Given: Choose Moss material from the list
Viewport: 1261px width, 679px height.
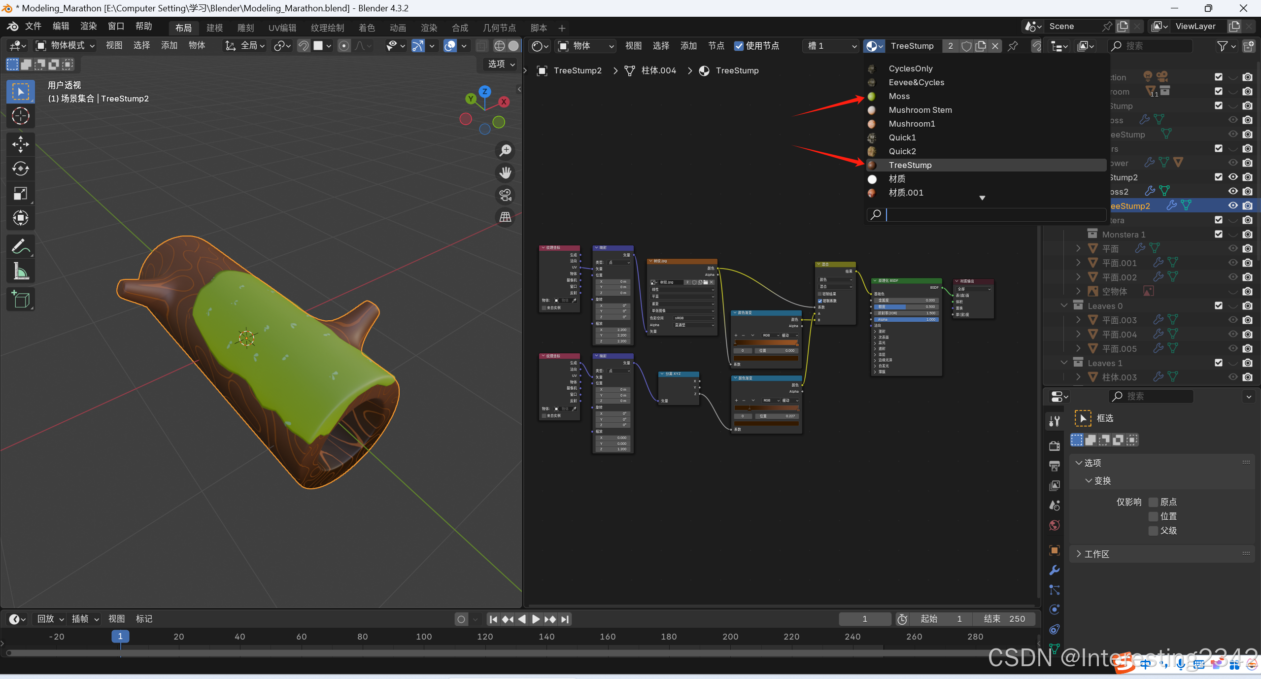Looking at the screenshot, I should pyautogui.click(x=899, y=96).
